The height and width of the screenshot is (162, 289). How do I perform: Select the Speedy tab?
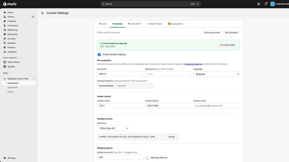117,24
